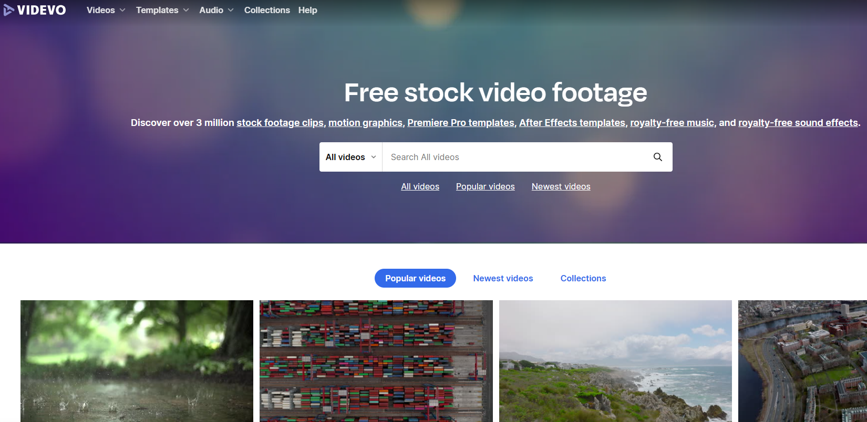Open the rain on forest ground video thumbnail
This screenshot has height=422, width=867.
[137, 361]
